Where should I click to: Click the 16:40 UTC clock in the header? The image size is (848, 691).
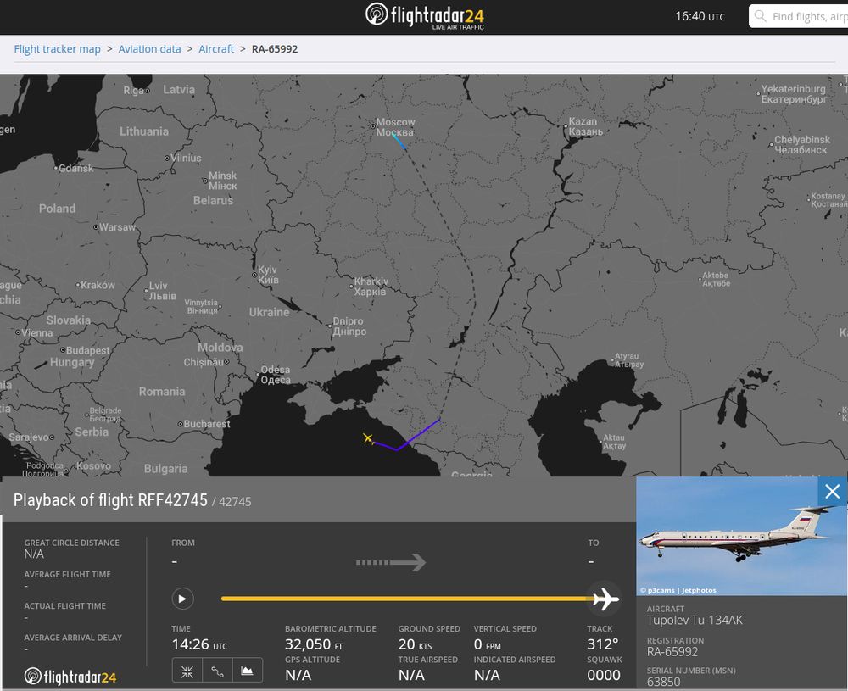pyautogui.click(x=700, y=16)
